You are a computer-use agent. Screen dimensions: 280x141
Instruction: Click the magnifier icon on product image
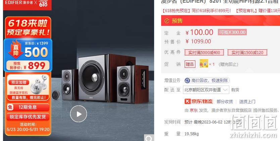149,138
